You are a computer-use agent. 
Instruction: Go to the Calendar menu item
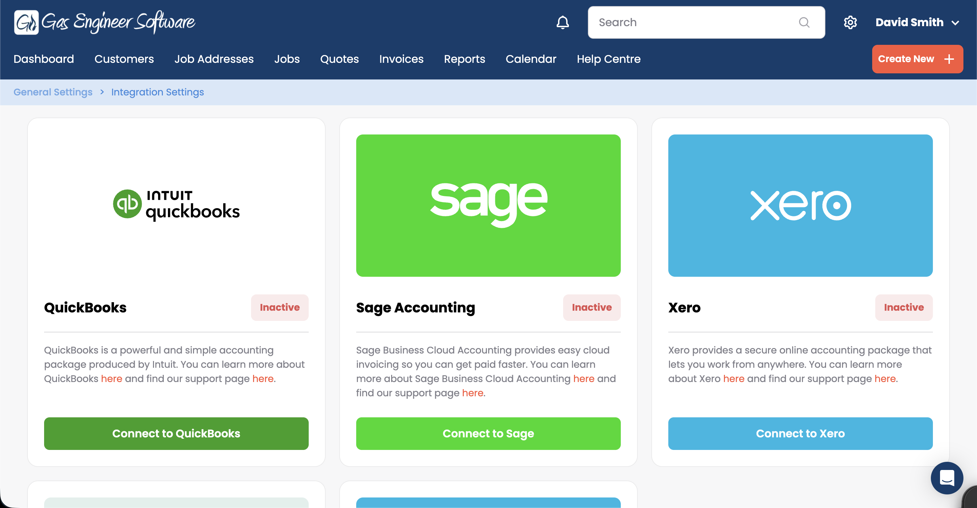tap(531, 59)
